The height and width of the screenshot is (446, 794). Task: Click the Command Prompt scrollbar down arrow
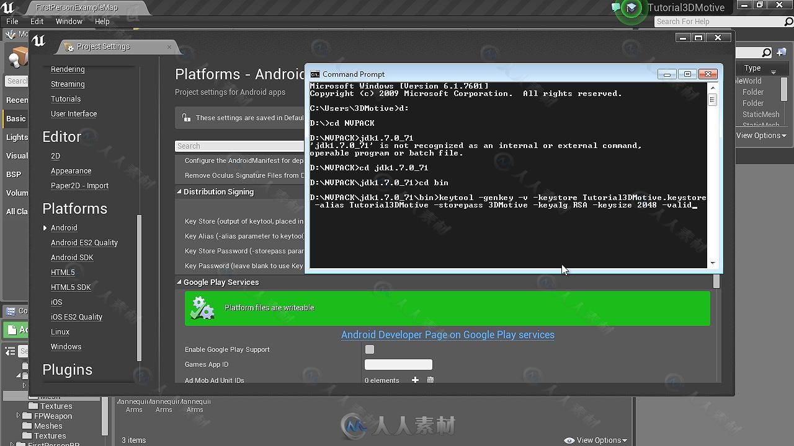(712, 263)
